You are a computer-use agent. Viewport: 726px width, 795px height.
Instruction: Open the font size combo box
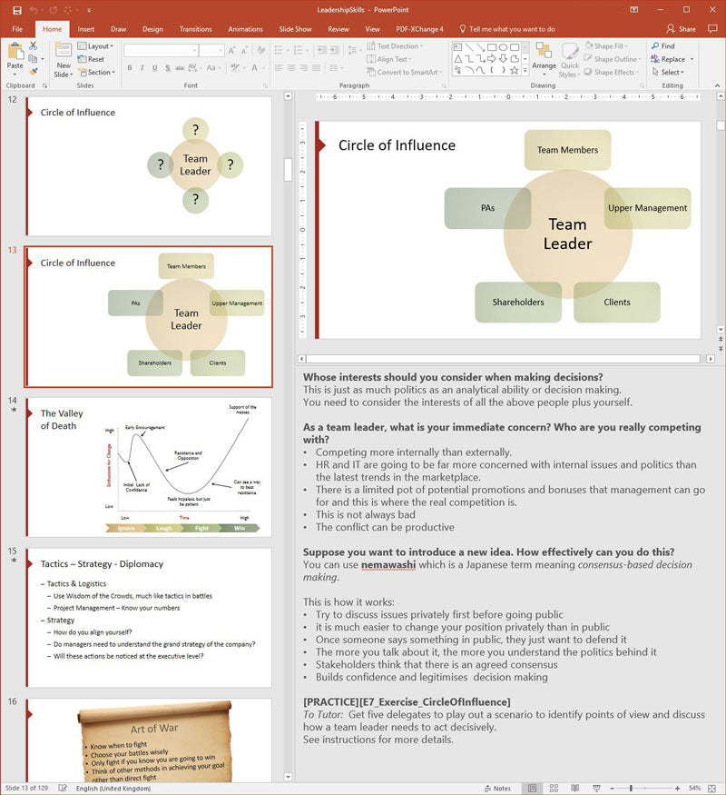click(211, 51)
